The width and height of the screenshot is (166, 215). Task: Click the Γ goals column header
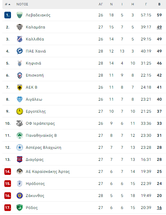click(146, 4)
